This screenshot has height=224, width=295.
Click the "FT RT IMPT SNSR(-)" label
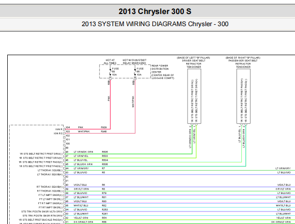[x=51, y=208]
